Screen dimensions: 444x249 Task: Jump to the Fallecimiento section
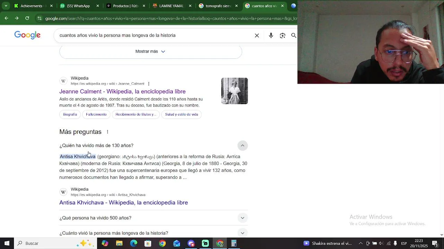(x=96, y=114)
